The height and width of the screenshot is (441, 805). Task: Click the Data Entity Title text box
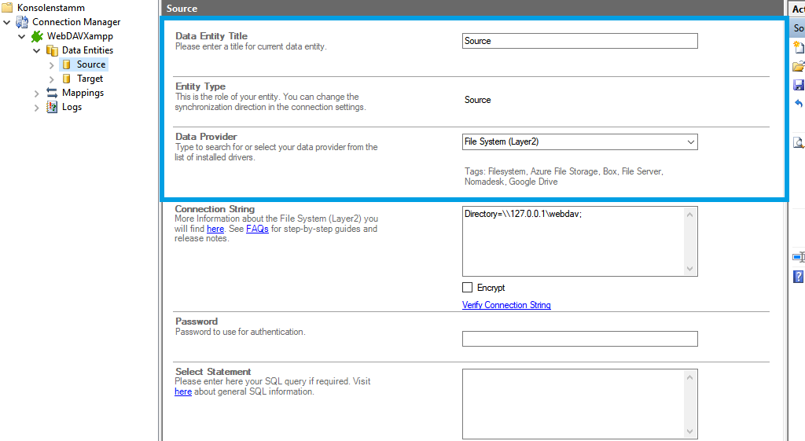point(579,41)
